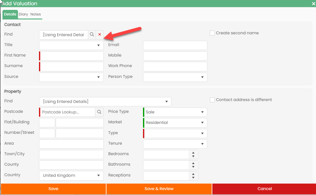Focus the Email input field
The width and height of the screenshot is (316, 195).
pyautogui.click(x=175, y=45)
